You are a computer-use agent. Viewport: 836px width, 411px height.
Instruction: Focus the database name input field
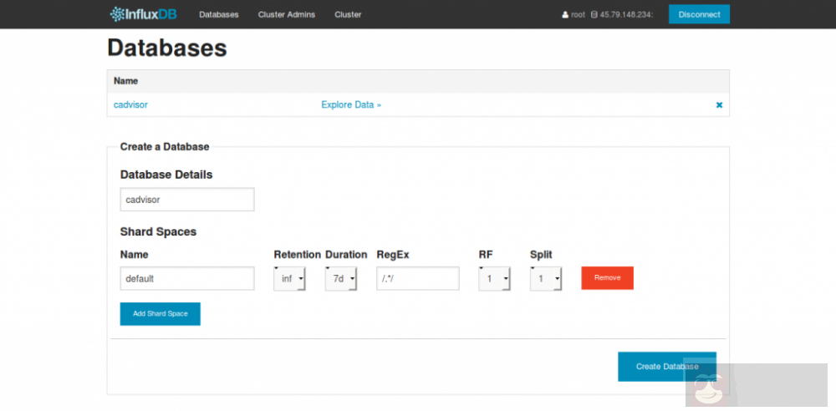tap(187, 200)
